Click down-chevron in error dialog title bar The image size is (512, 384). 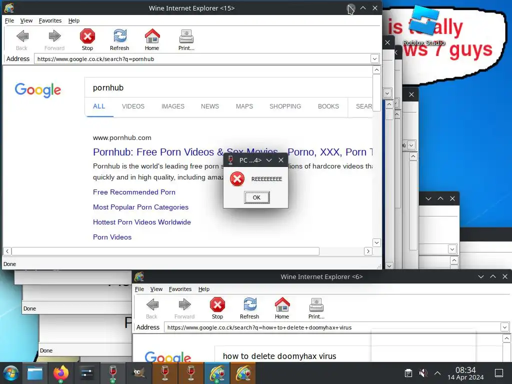pos(269,160)
